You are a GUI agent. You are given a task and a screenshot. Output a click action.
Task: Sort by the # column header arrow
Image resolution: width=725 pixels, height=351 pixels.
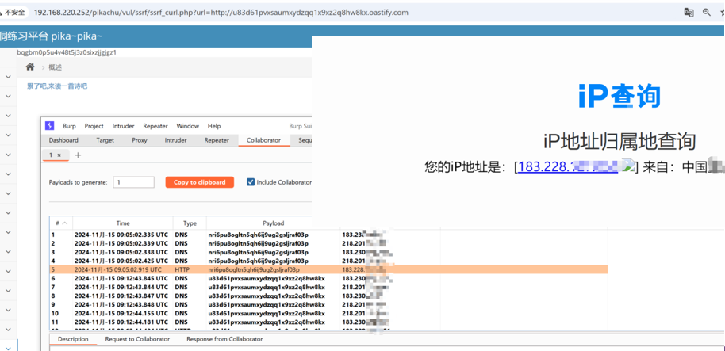click(64, 223)
